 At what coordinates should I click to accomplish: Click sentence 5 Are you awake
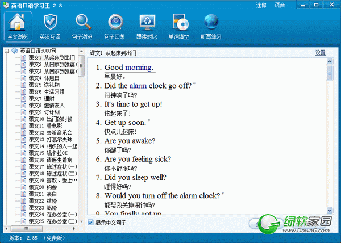pos(130,141)
